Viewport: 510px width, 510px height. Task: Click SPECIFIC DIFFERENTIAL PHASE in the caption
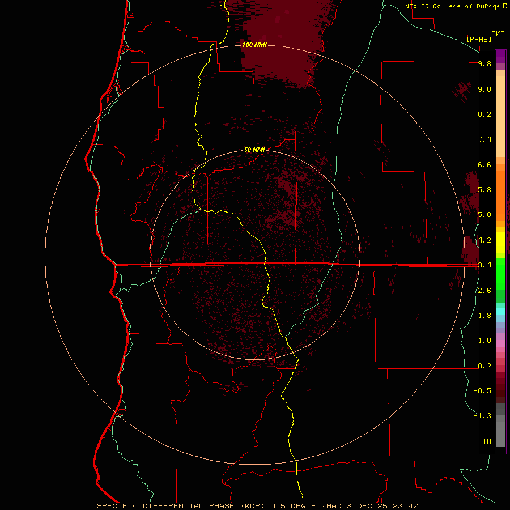coord(165,506)
